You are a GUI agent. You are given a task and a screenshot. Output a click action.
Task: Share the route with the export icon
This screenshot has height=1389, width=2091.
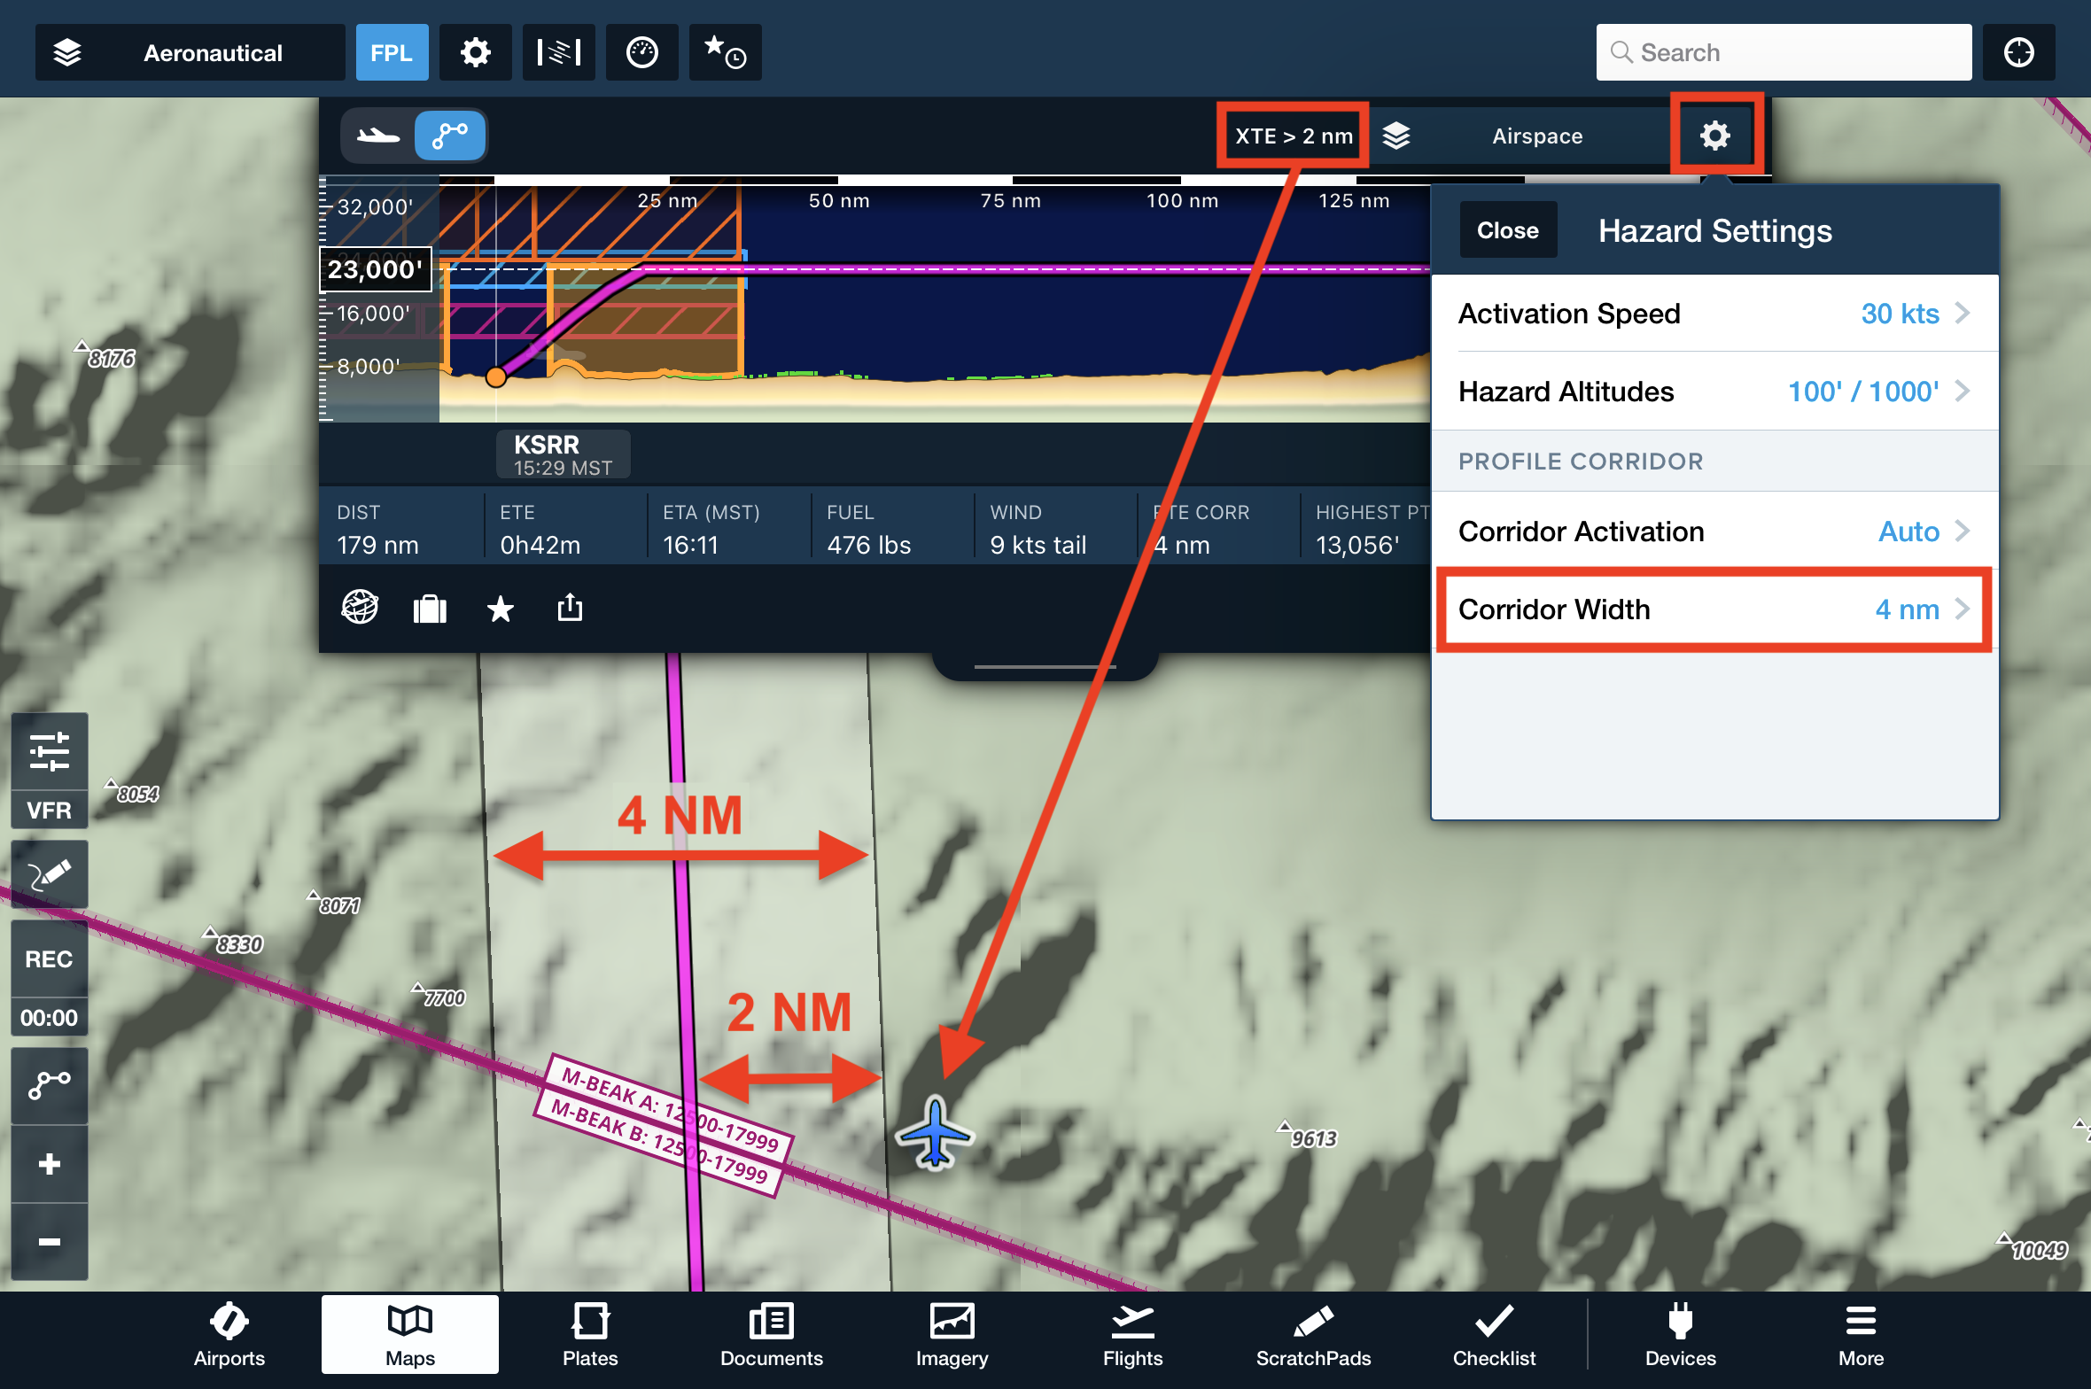pos(570,608)
